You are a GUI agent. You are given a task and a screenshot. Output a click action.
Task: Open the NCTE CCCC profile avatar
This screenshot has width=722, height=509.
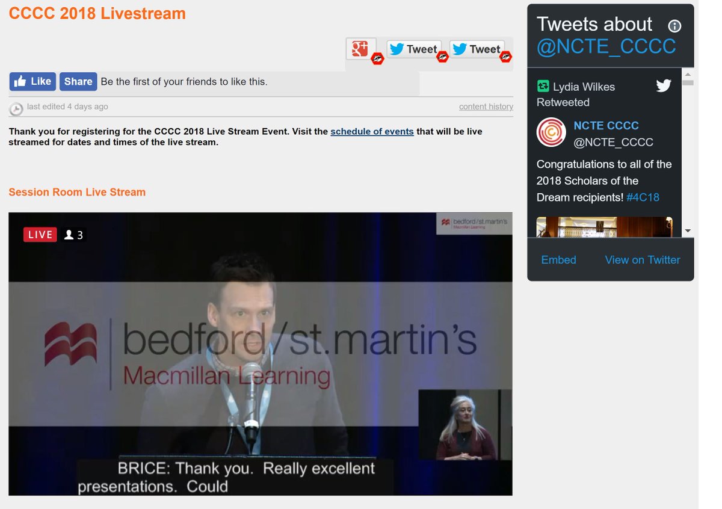click(x=551, y=132)
